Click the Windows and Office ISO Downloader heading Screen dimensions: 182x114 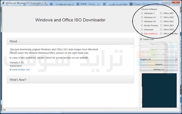coord(71,20)
